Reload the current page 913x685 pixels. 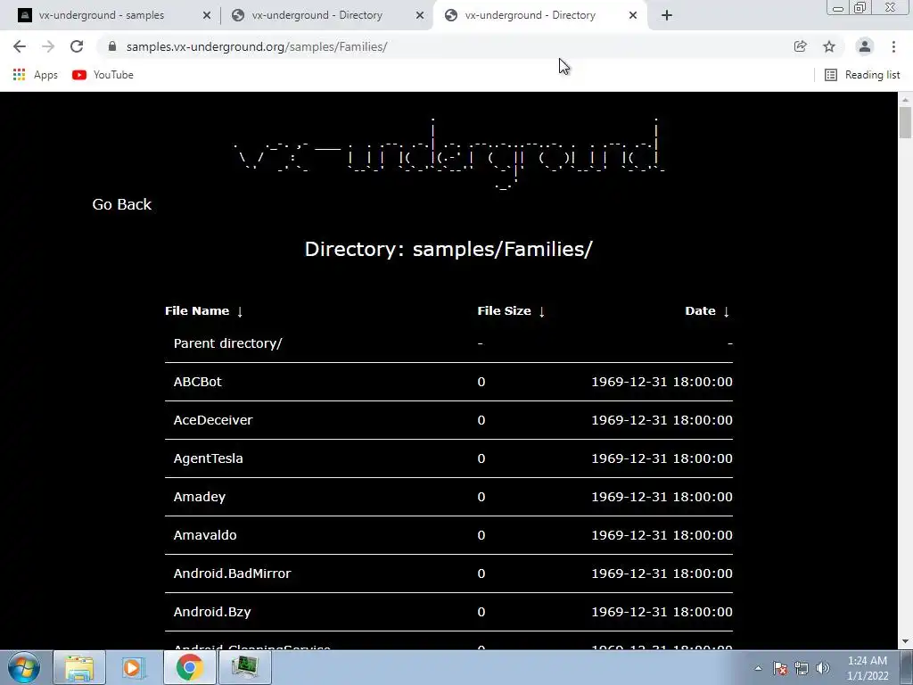pos(77,46)
